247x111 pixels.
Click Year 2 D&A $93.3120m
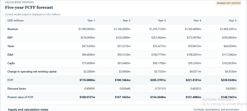[124, 55]
